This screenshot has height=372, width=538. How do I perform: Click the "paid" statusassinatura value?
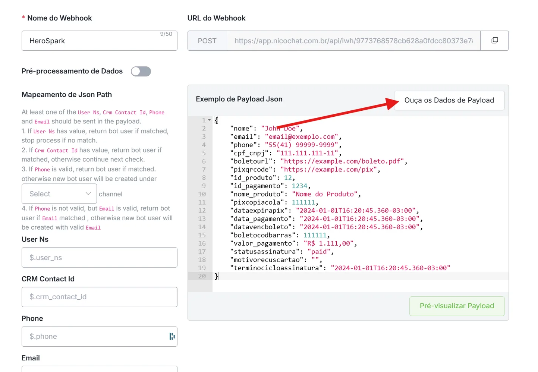319,252
